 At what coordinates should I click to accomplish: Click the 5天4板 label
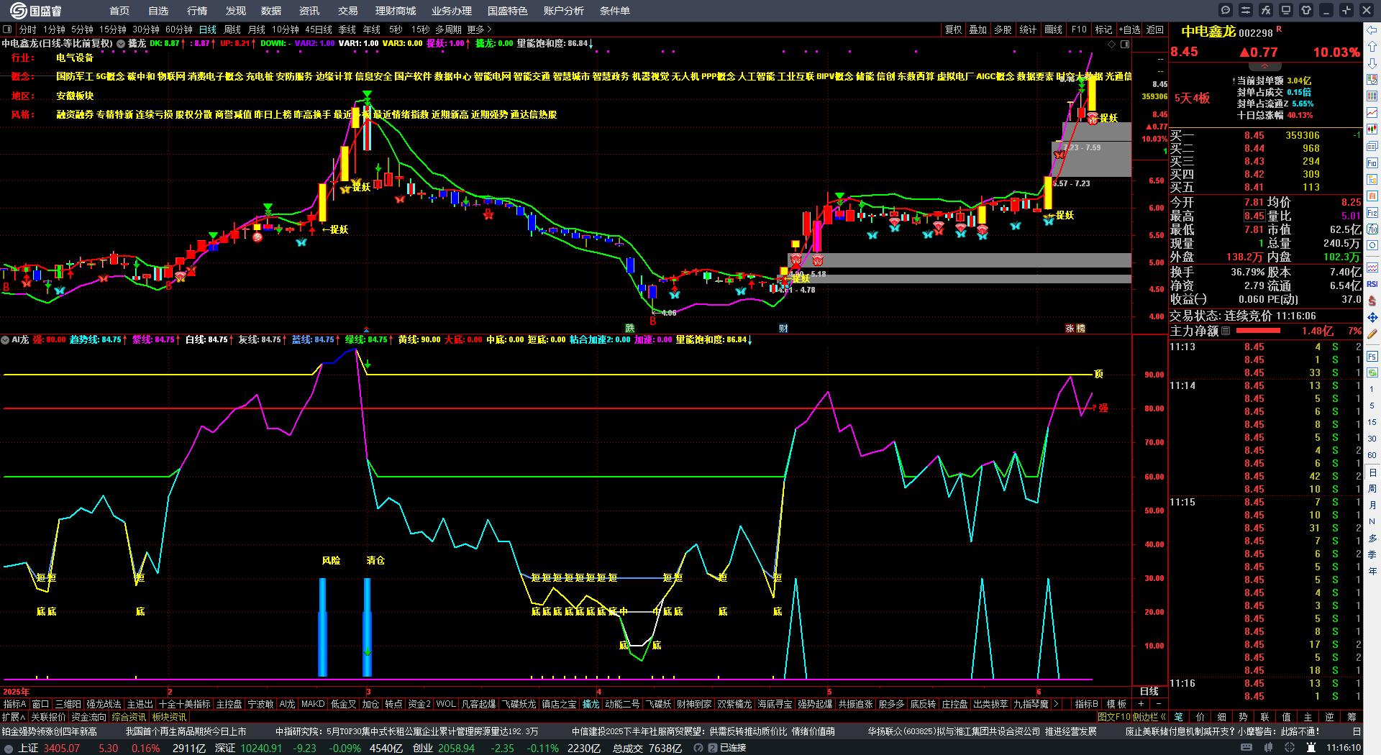(1192, 98)
